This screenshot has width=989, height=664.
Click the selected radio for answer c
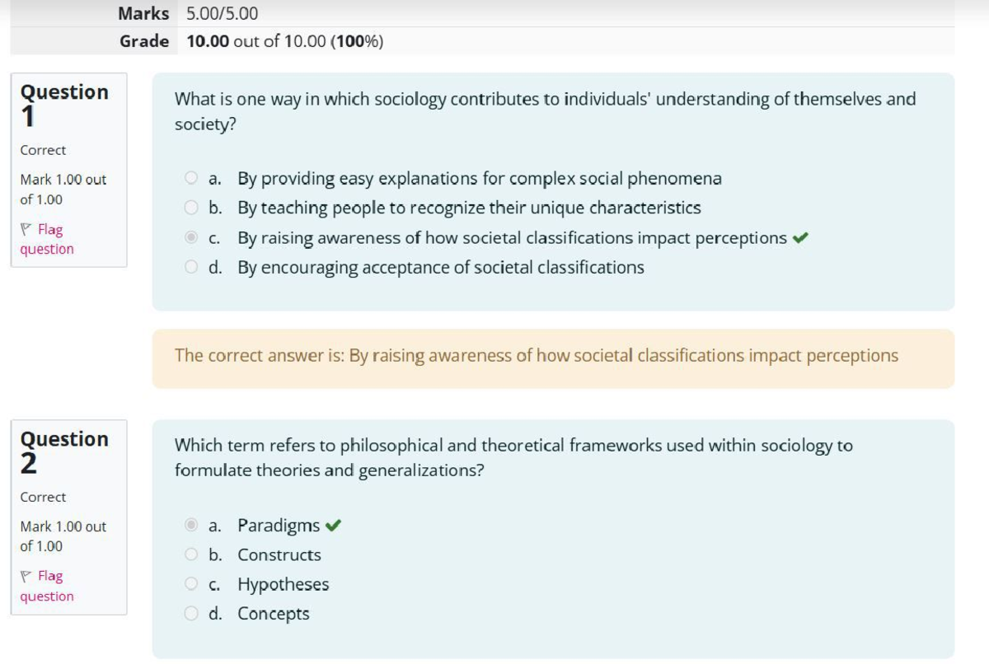190,237
